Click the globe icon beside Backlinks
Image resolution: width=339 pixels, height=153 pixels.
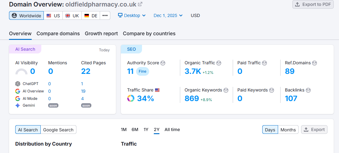click(x=308, y=90)
